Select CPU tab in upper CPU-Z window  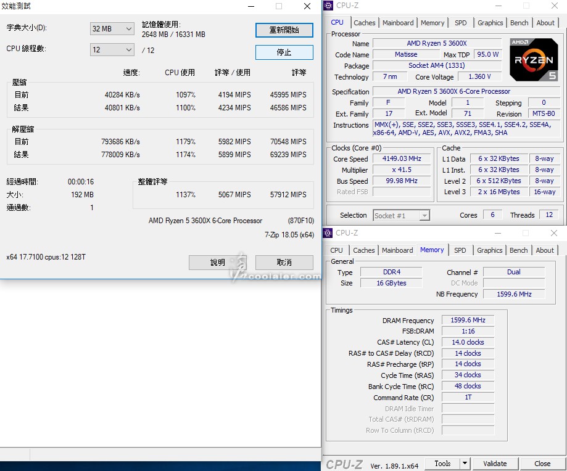click(x=337, y=22)
